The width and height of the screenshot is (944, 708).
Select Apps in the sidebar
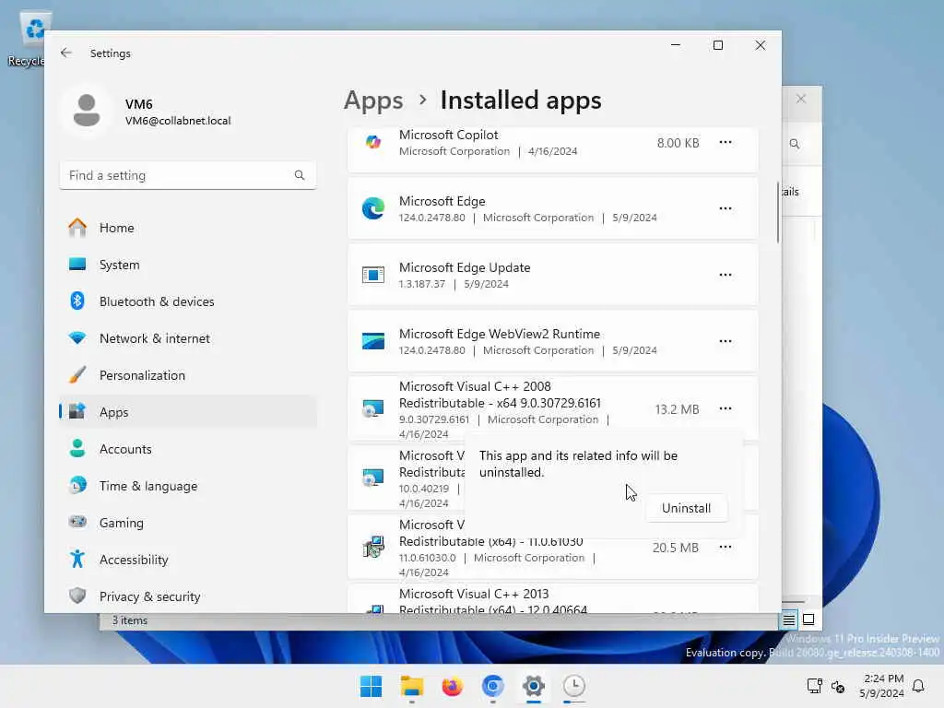(x=188, y=412)
